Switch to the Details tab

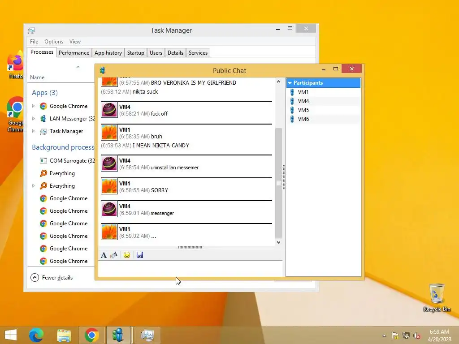175,53
